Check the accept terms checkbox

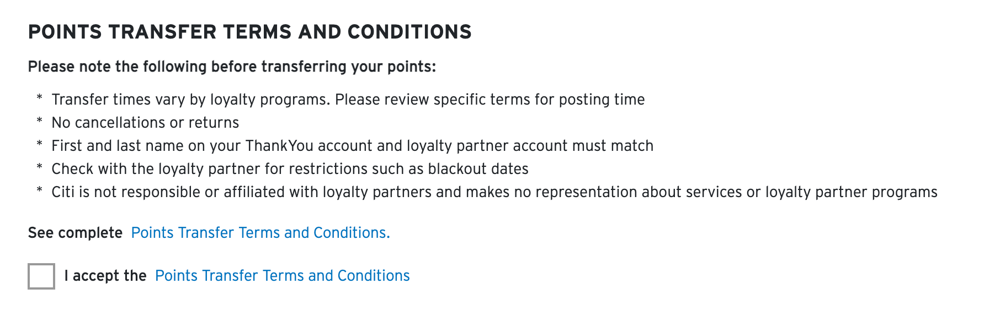41,276
